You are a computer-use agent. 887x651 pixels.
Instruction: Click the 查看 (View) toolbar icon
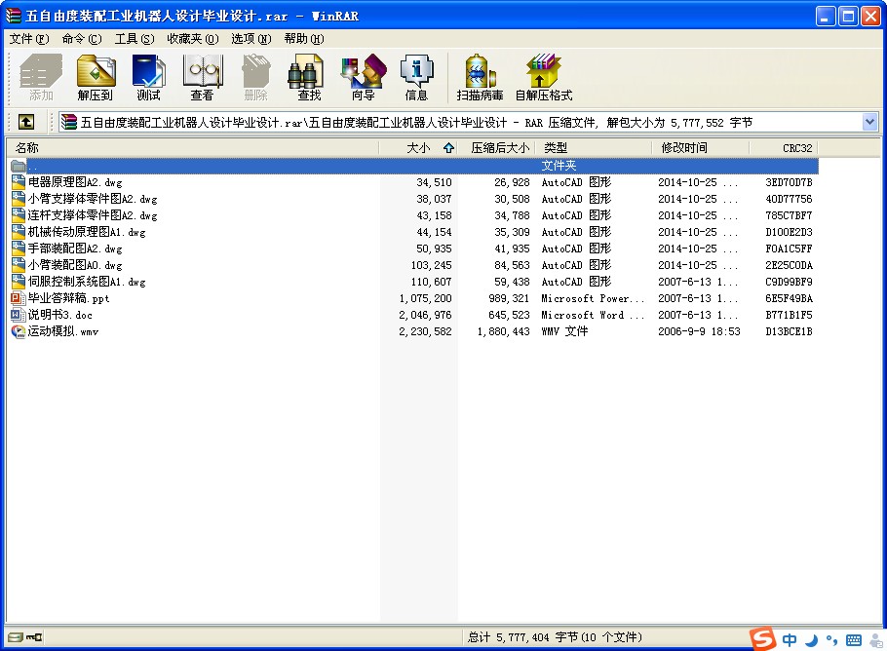(202, 78)
